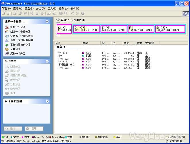190x144 pixels.
Task: Open the 任务(A) menu
Action: click(63, 8)
